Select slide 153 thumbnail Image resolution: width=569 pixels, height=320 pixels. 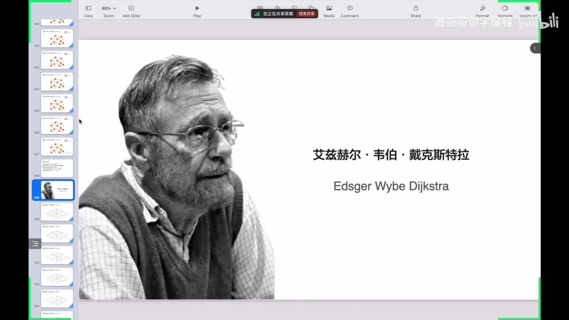pos(57,277)
